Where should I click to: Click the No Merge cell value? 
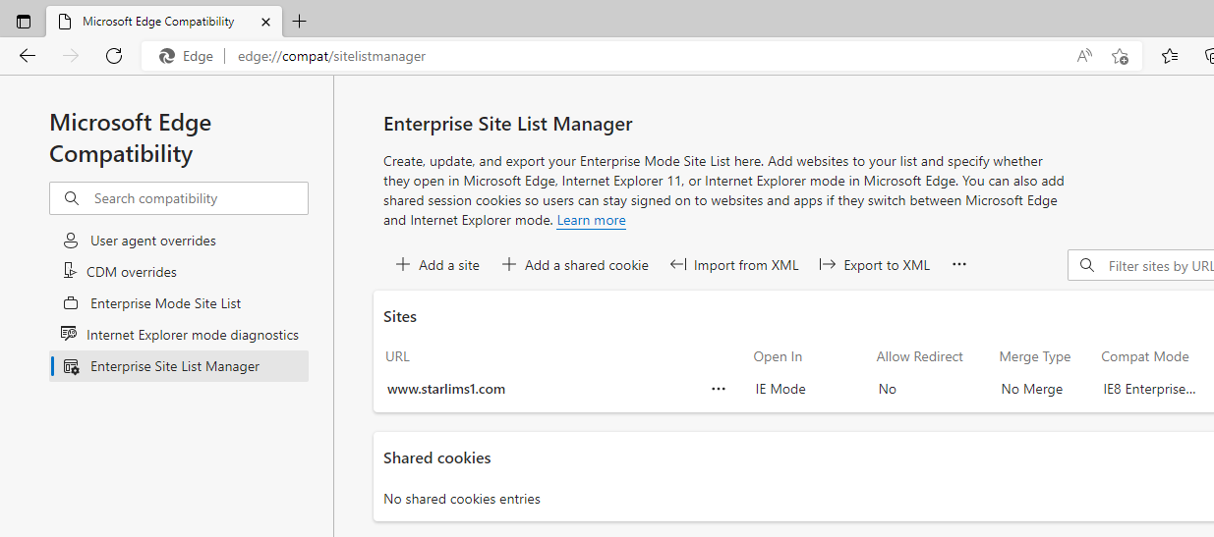click(x=1032, y=389)
